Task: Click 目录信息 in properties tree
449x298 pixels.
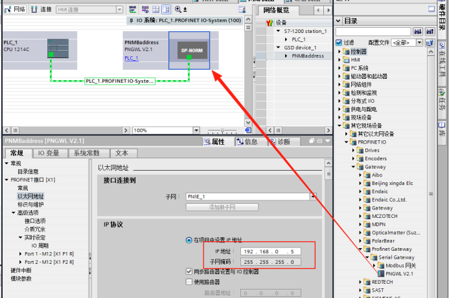Action: tap(28, 171)
